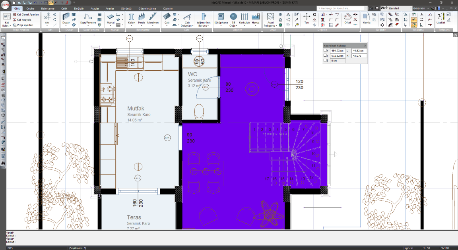
Task: Click the command search box
Action: pyautogui.click(x=342, y=8)
